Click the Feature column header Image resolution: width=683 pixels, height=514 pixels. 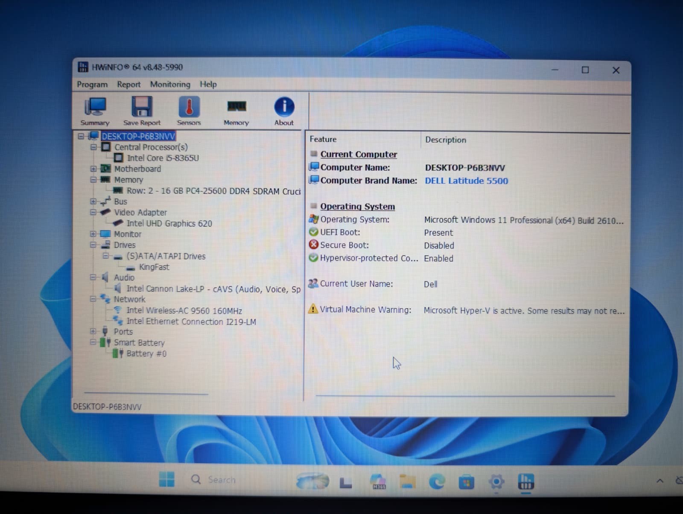pyautogui.click(x=323, y=139)
